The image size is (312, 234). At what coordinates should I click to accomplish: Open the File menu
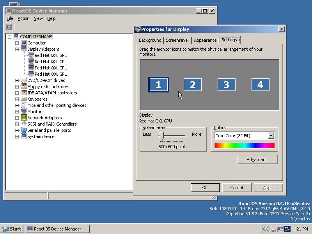pyautogui.click(x=10, y=18)
